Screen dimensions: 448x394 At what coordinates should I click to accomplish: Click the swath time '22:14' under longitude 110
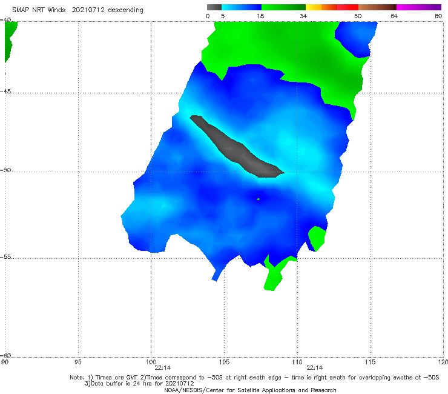[x=315, y=368]
